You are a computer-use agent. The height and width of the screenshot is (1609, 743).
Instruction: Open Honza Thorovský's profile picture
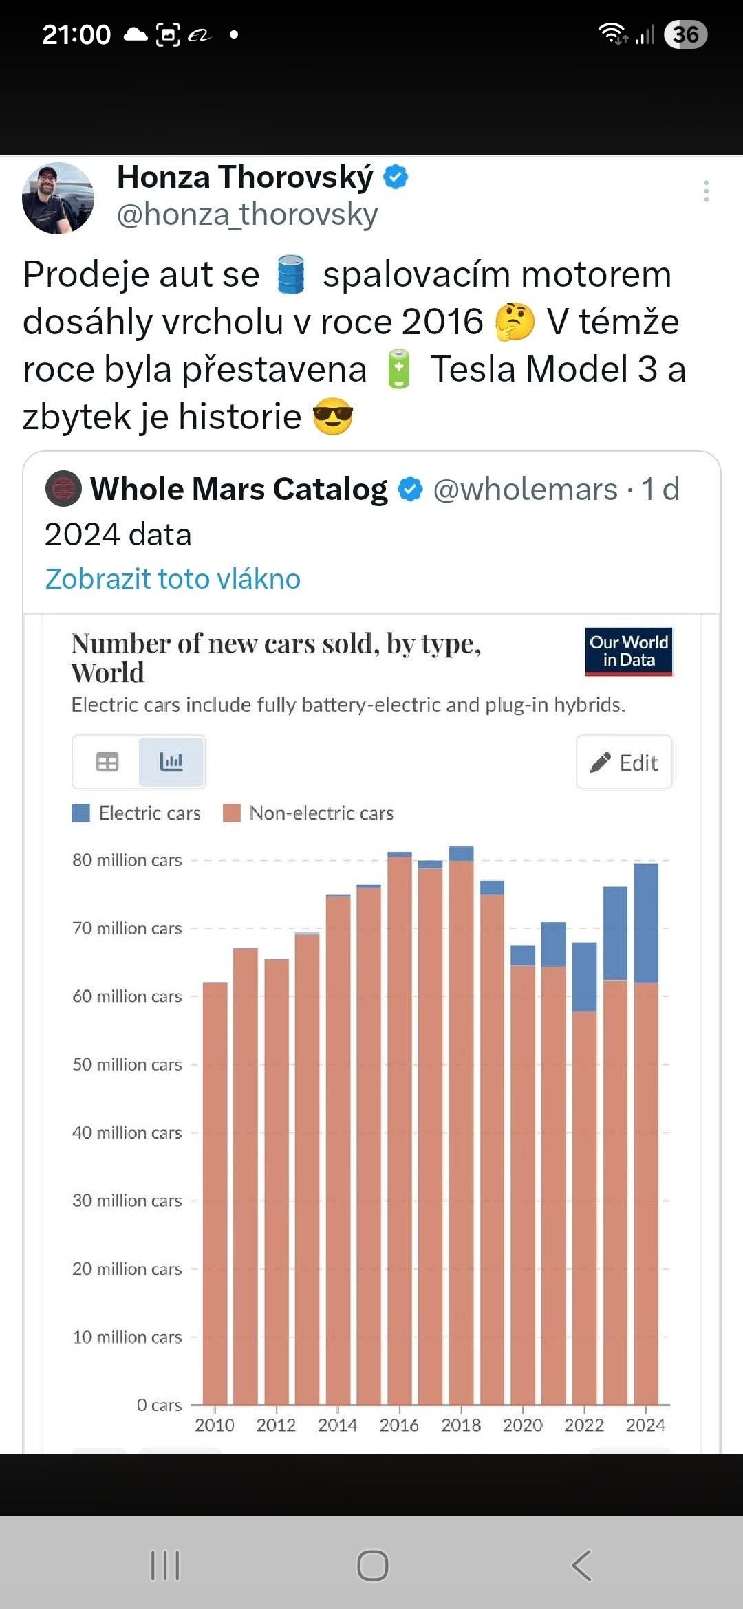click(x=58, y=198)
